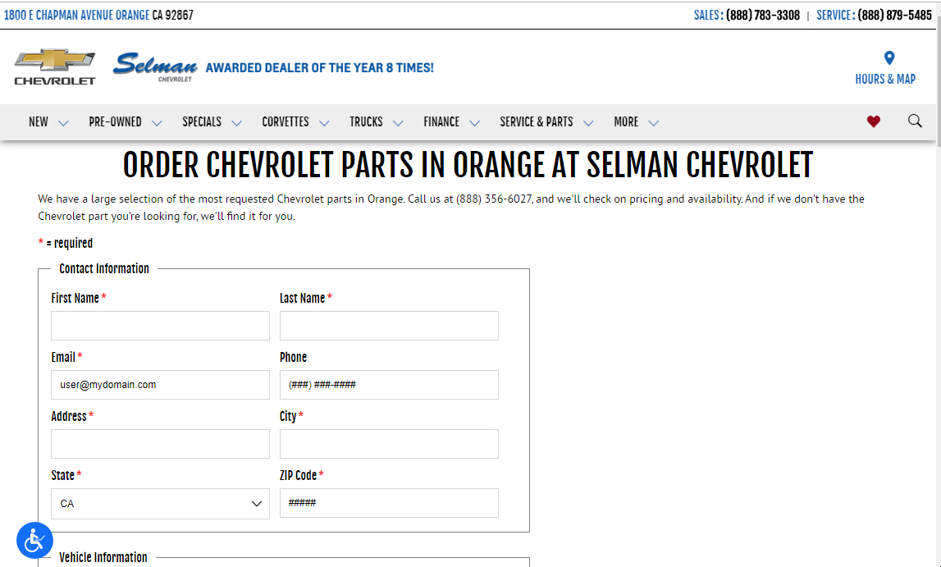Open the Corvettes menu
Screen dimensions: 941x567
285,121
